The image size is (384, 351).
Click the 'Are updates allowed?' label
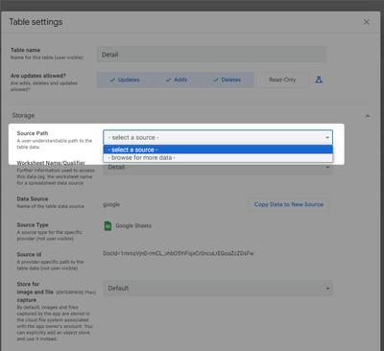38,76
